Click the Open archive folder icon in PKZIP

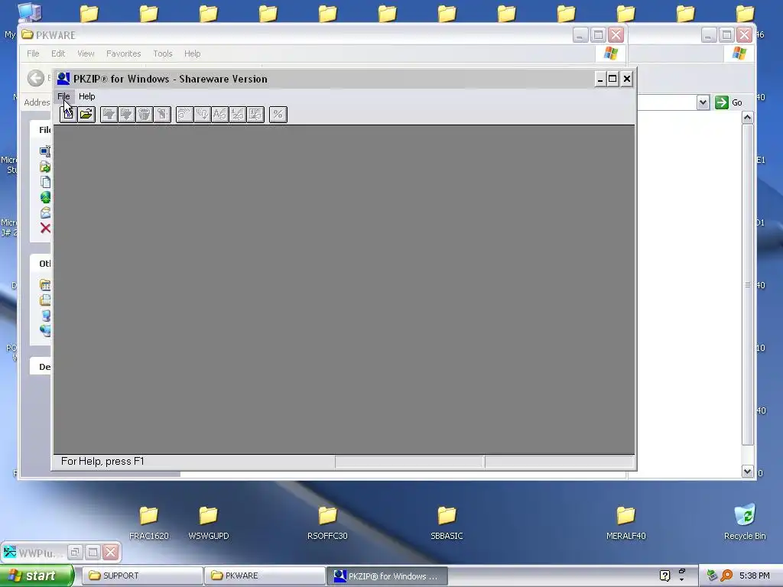(86, 115)
